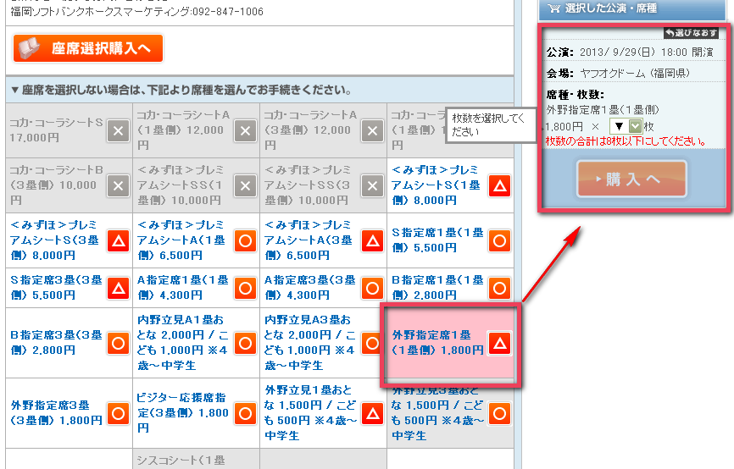Screen dimensions: 734x469
Task: Select B指定席1塁(1塁側) 2,800円 link
Action: pos(437,288)
